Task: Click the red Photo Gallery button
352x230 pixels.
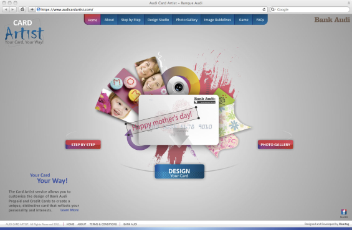Action: [x=275, y=144]
